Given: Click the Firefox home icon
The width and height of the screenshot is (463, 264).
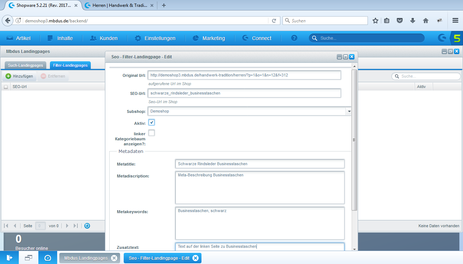Looking at the screenshot, I should (x=426, y=21).
